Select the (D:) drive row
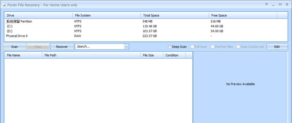The height and width of the screenshot is (123, 292). (146, 31)
